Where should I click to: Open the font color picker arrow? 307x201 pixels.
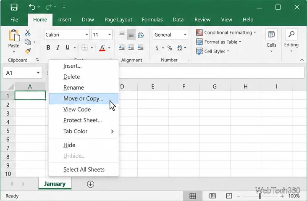pyautogui.click(x=109, y=48)
